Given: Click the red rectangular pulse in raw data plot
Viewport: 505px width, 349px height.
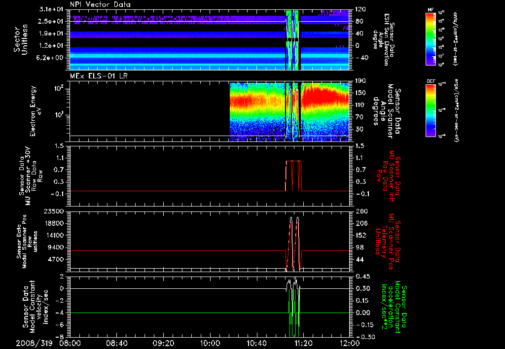Looking at the screenshot, I should click(x=294, y=161).
